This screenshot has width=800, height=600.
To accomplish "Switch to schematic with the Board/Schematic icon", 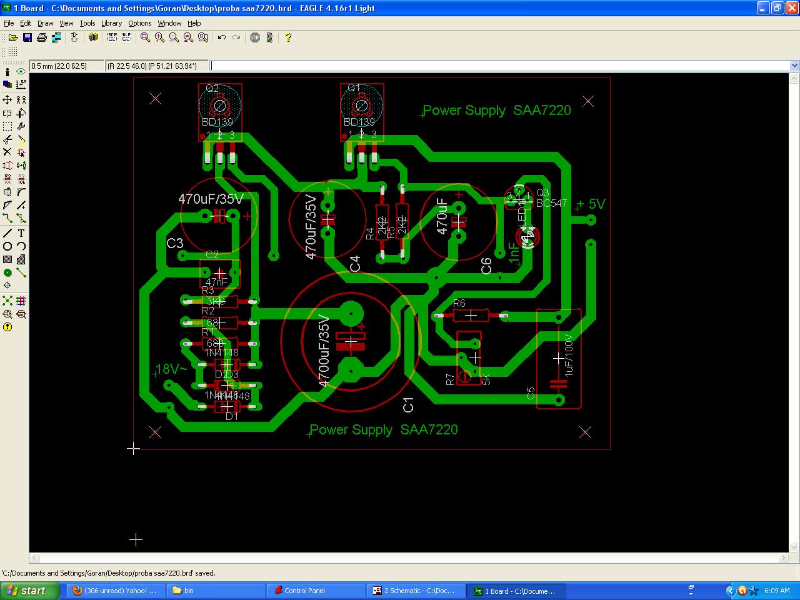I will coord(74,37).
